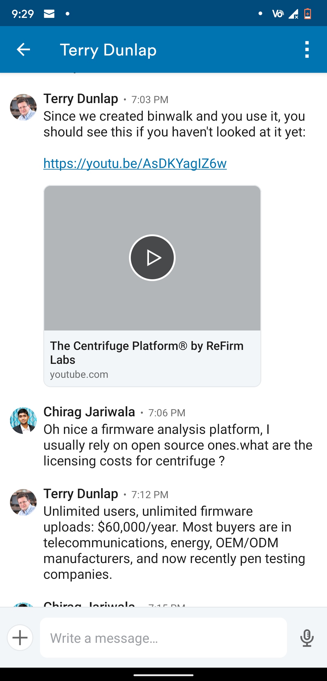Image resolution: width=327 pixels, height=681 pixels.
Task: Tap the gray video thumbnail preview
Action: tap(152, 258)
